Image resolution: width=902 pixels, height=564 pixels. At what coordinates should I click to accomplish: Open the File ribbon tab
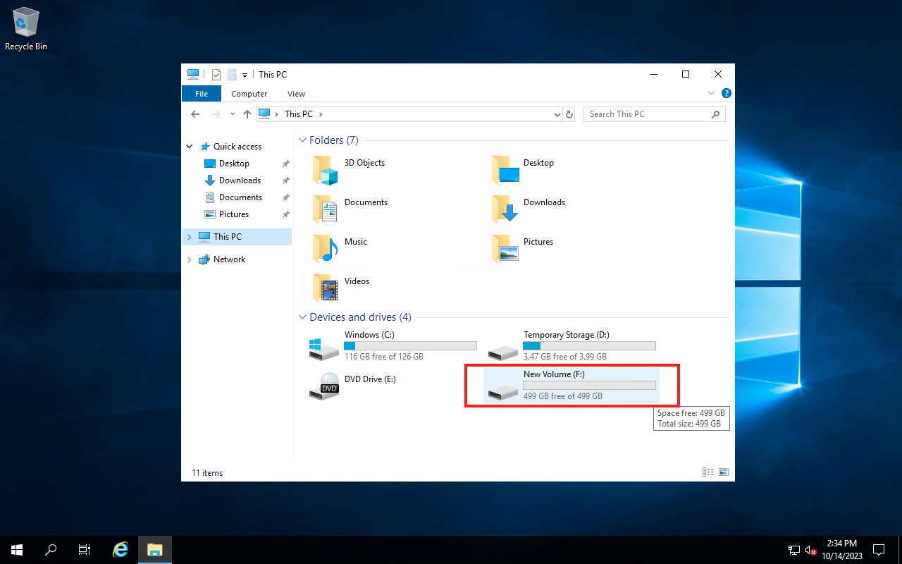click(202, 94)
